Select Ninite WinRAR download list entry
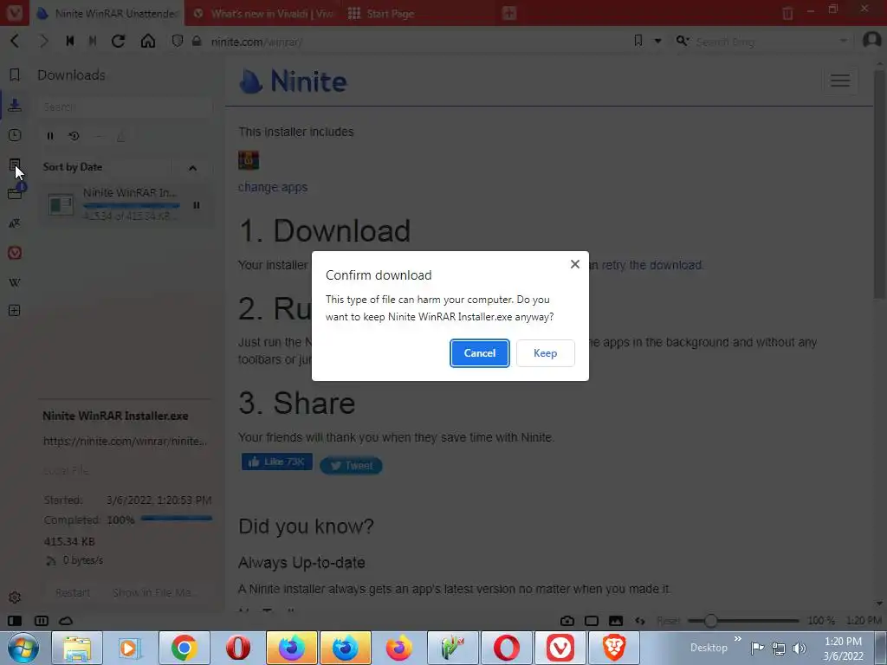This screenshot has width=887, height=665. 125,204
